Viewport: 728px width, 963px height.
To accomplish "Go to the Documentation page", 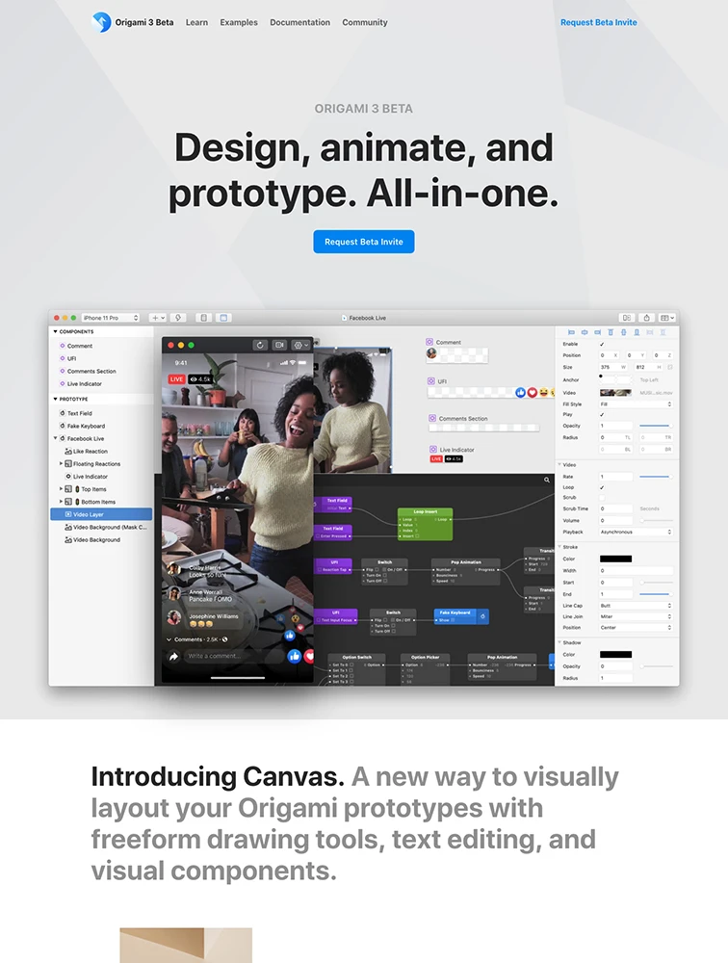I will [299, 22].
